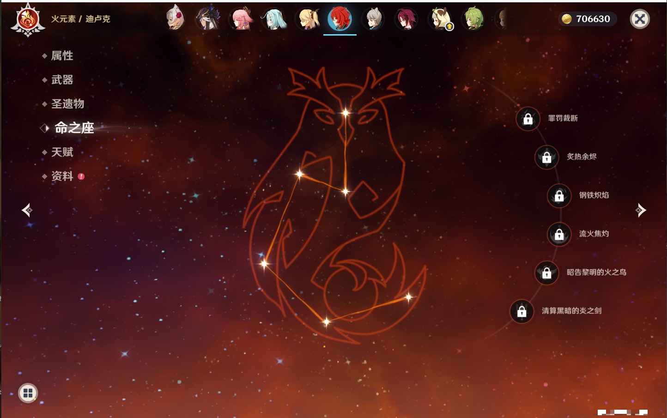Image resolution: width=667 pixels, height=418 pixels.
Task: Go to the previous character with left arrow
Action: [27, 210]
